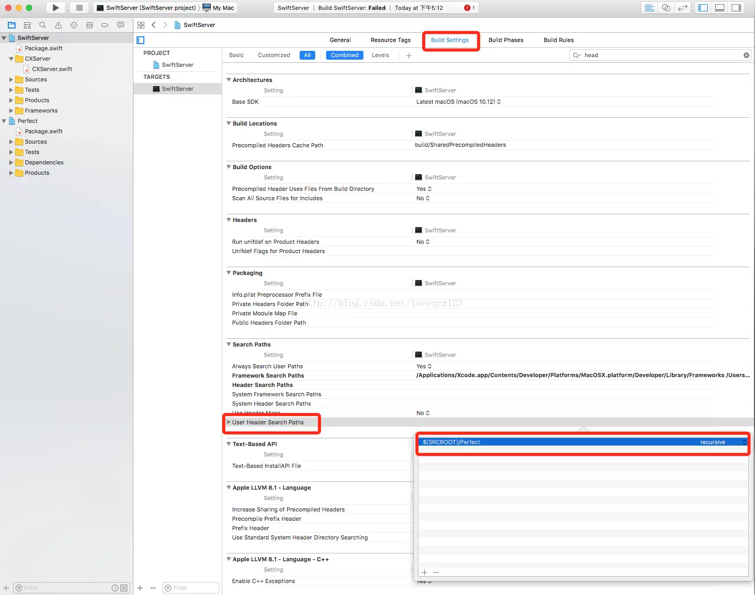Toggle the project and targets list sidebar
The height and width of the screenshot is (595, 755).
pos(140,40)
